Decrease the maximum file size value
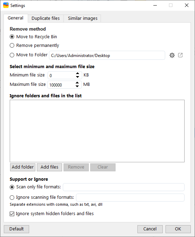 tap(77, 86)
